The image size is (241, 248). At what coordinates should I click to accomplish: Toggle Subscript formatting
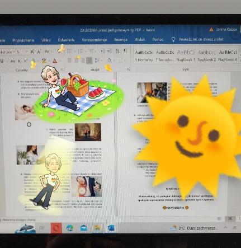point(19,61)
